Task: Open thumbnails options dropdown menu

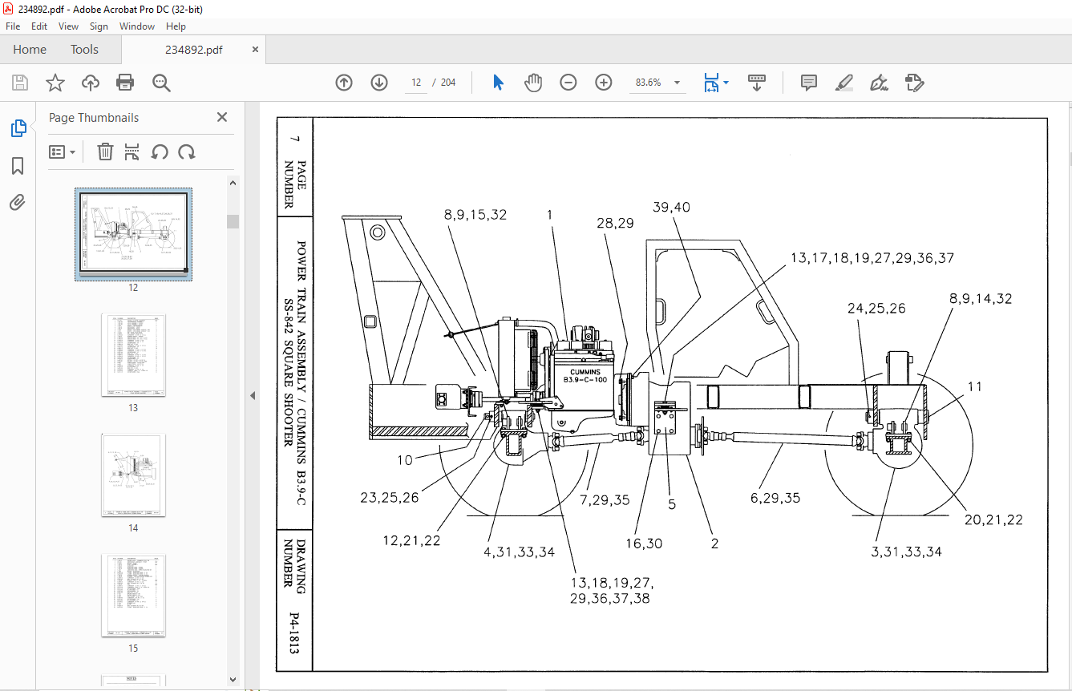Action: click(x=63, y=152)
